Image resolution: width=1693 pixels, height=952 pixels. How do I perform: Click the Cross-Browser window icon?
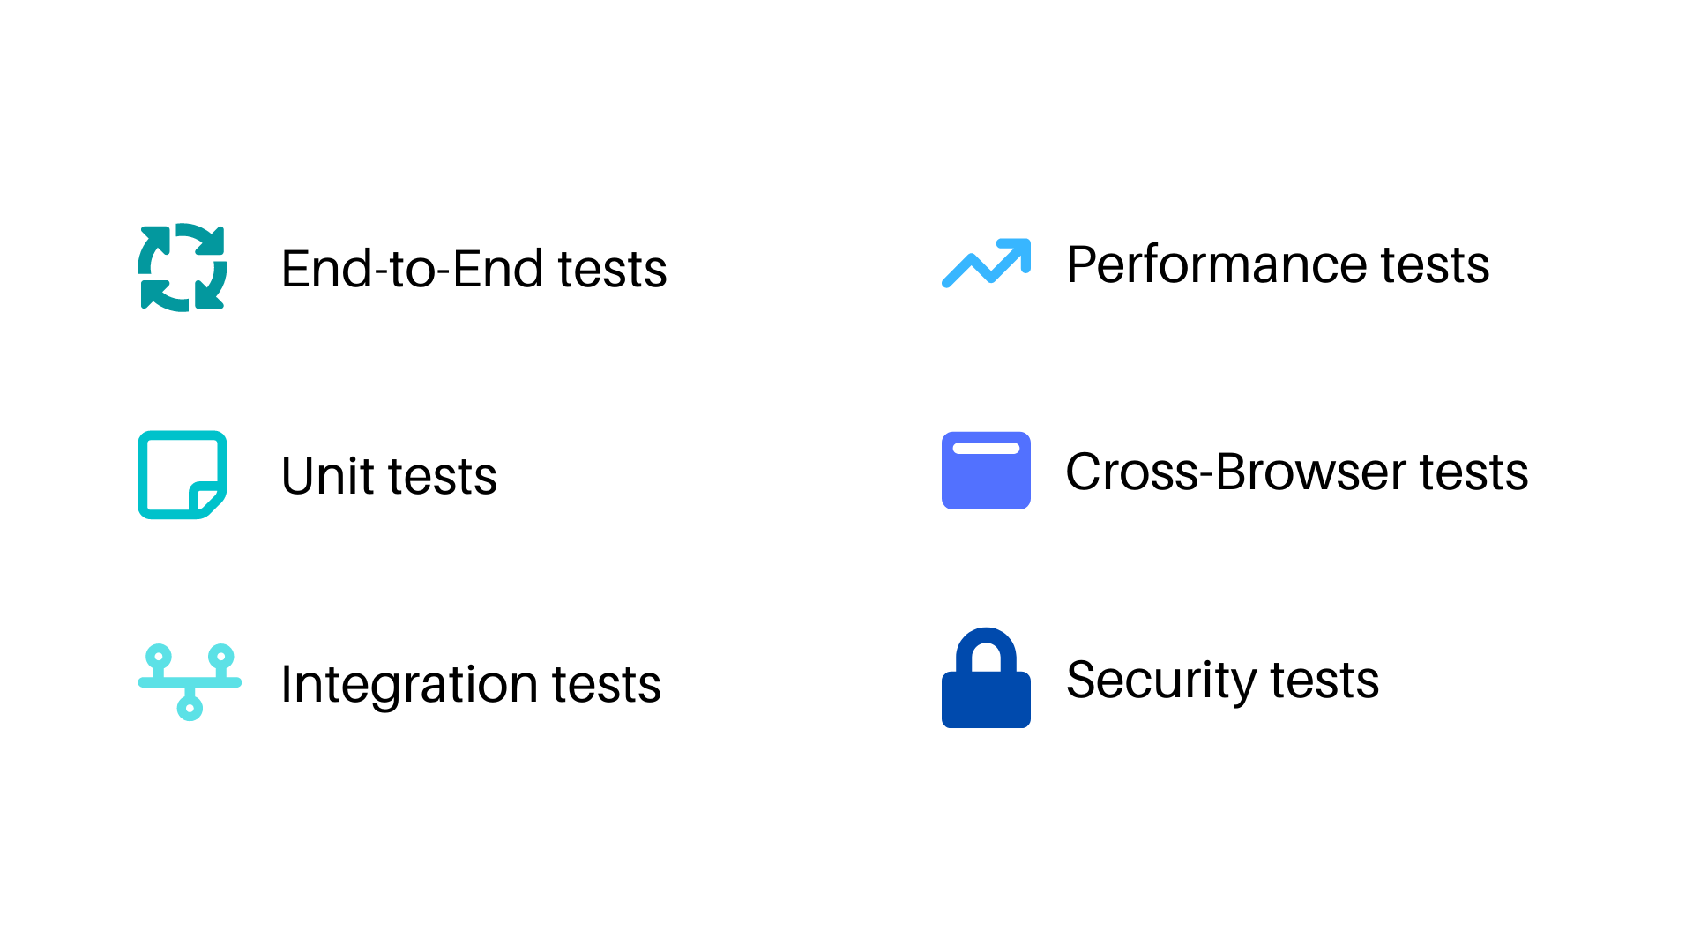(986, 471)
